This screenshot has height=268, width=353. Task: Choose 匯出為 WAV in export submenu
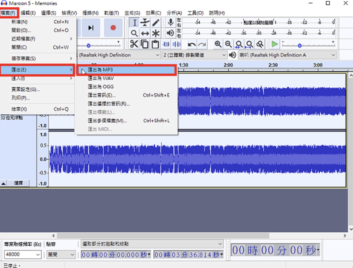127,78
